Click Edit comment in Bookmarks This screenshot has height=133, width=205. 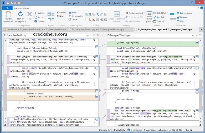tap(184, 13)
